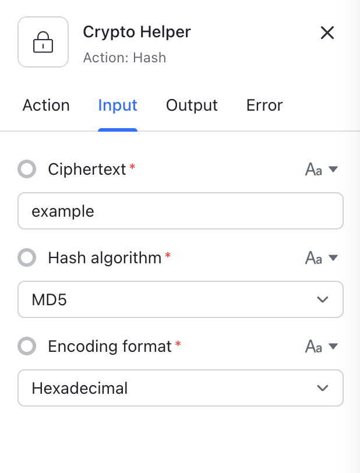Viewport: 360px width, 473px height.
Task: Click inside the Ciphertext field containing example
Action: point(181,211)
